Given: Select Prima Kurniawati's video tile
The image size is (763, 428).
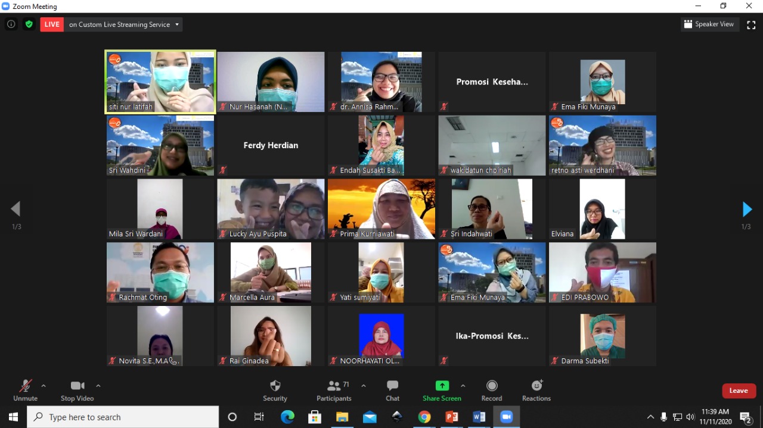Looking at the screenshot, I should pos(381,209).
